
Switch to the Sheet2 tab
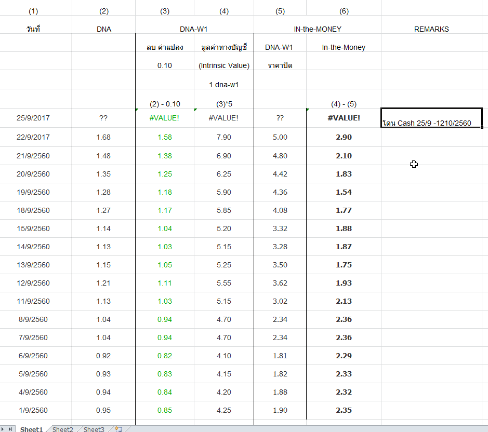[62, 429]
